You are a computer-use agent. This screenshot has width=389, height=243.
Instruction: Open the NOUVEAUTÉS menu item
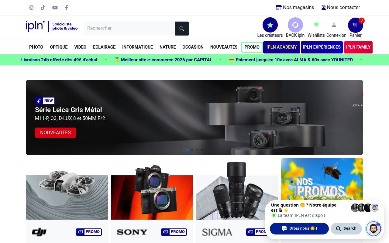(224, 47)
